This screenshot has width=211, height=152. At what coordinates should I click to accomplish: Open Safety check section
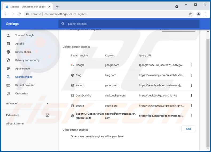coord(23,52)
